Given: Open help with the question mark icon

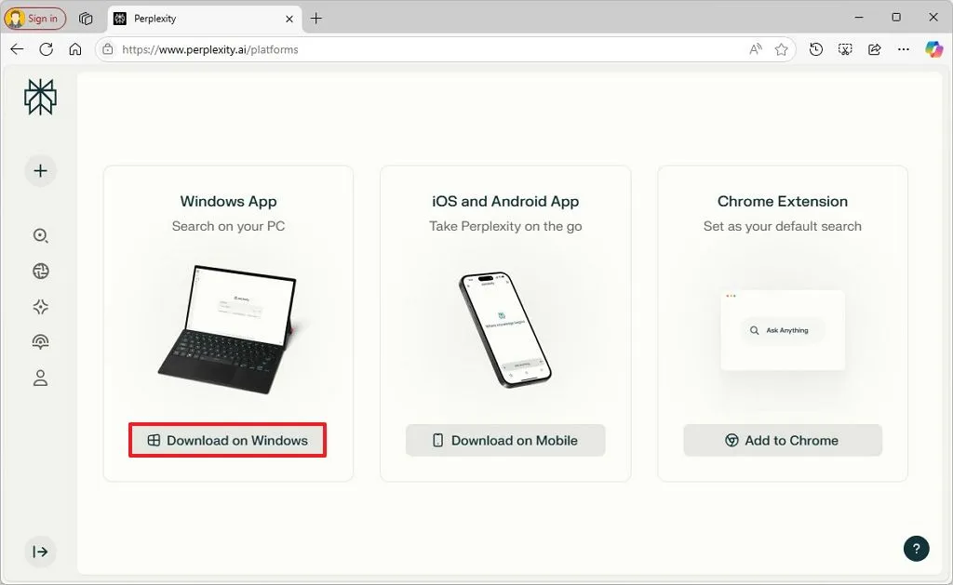Looking at the screenshot, I should pyautogui.click(x=916, y=549).
